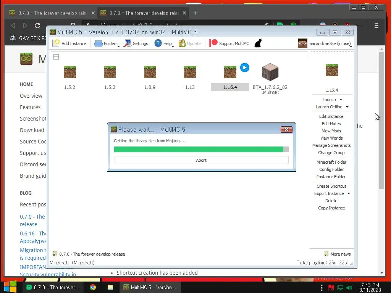Open Overview on the MultiMC website
The width and height of the screenshot is (391, 293).
point(31,96)
